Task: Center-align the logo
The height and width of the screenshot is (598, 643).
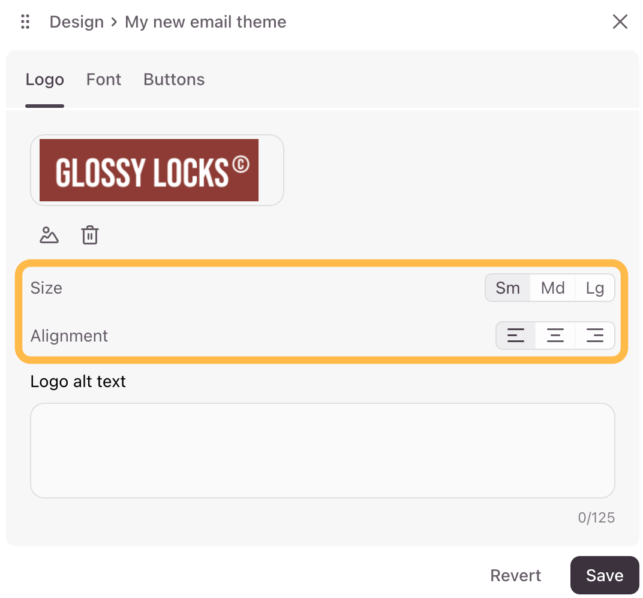Action: 555,336
